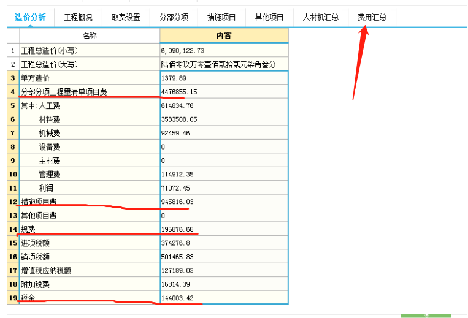
Task: Select the 规费 cell
Action: (x=90, y=229)
